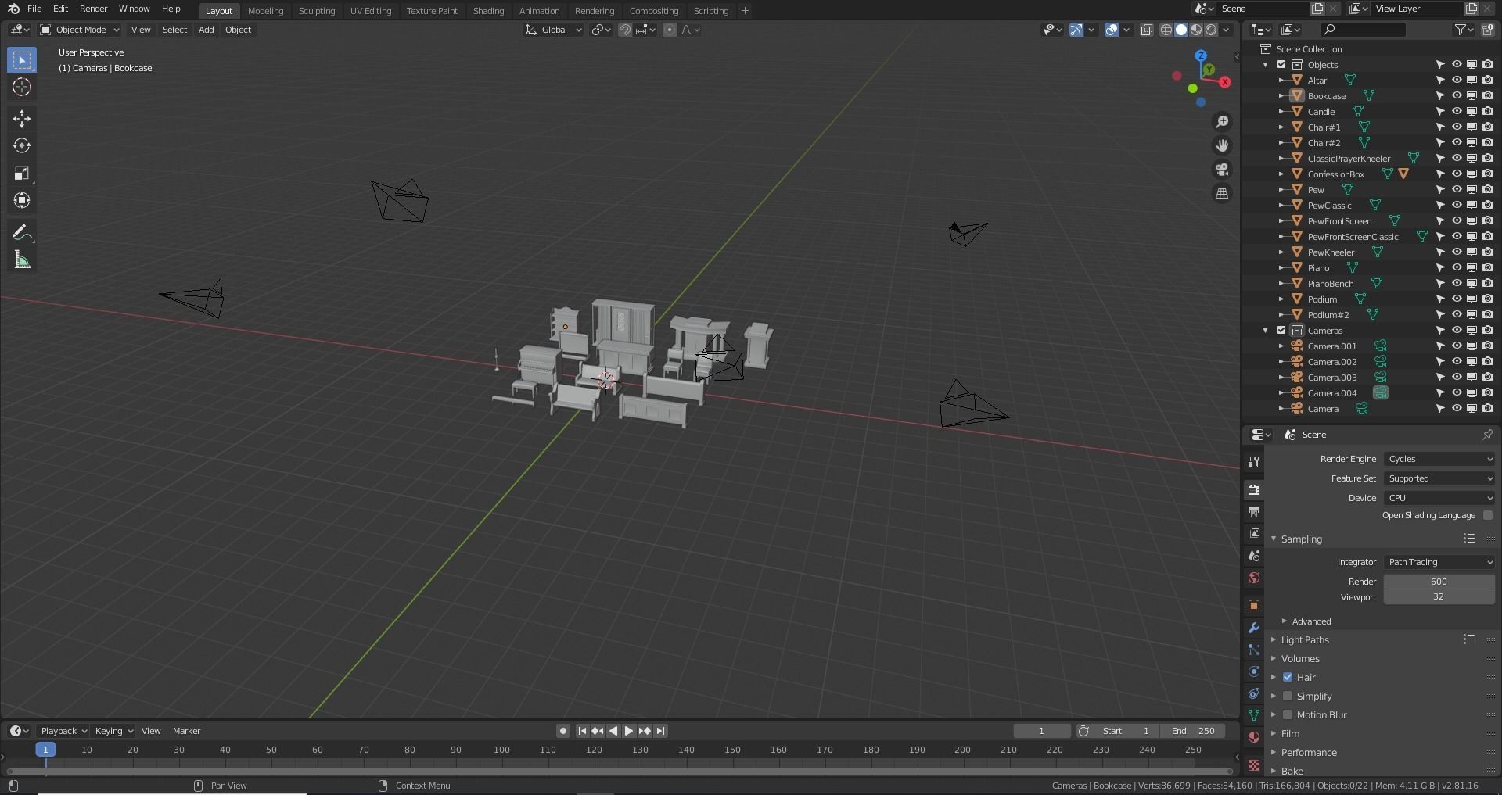Click the Viewport samples field 32
1502x795 pixels.
coord(1439,596)
